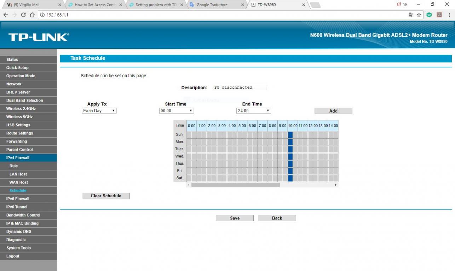
Task: Open the Apply To dropdown
Action: pyautogui.click(x=99, y=111)
